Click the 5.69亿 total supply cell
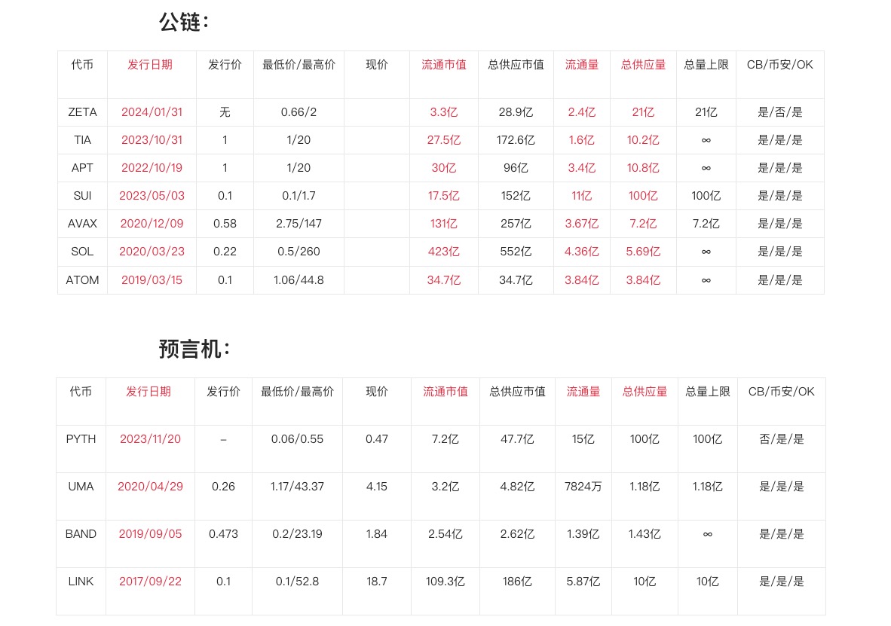The width and height of the screenshot is (891, 626). coord(643,251)
